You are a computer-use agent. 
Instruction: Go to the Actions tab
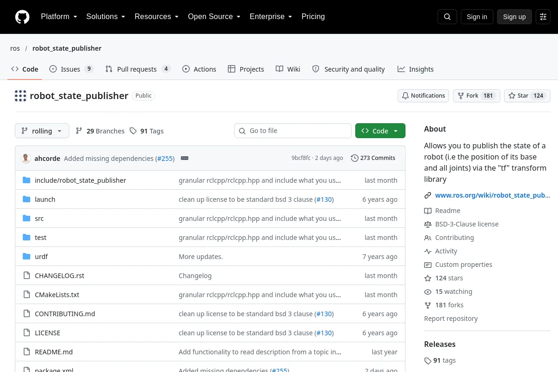pyautogui.click(x=199, y=69)
